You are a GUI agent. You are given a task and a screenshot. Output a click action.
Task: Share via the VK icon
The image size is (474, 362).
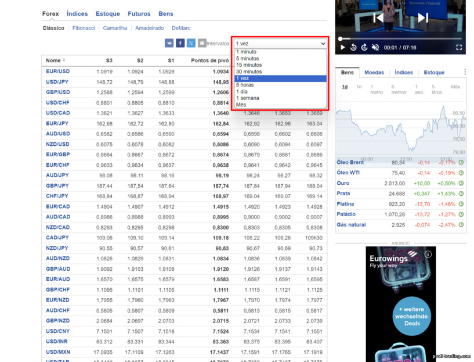[169, 43]
